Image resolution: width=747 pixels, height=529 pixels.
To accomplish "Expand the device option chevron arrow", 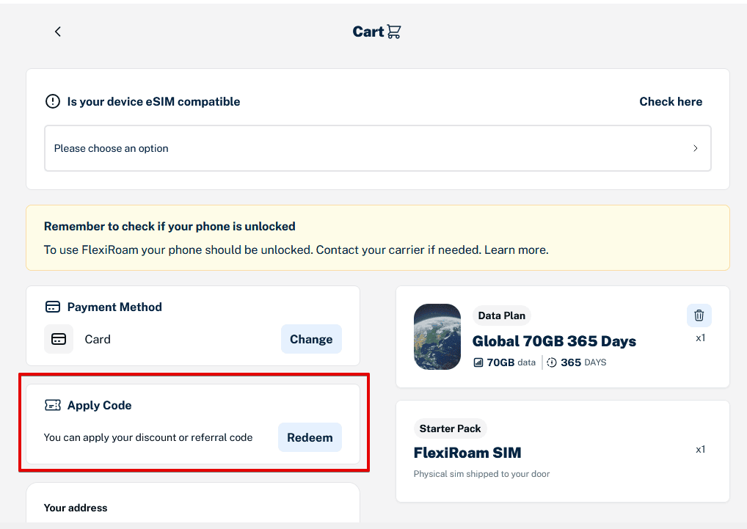I will [696, 148].
